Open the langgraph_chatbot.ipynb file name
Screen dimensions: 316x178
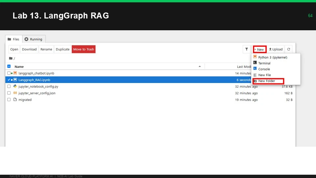(x=36, y=73)
